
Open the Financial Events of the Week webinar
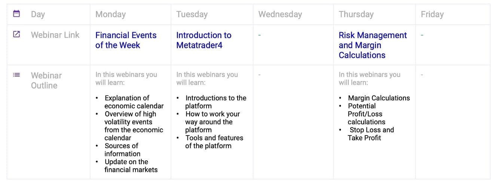point(126,40)
